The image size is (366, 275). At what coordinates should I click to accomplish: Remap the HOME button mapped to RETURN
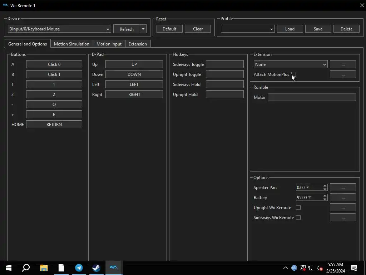coord(54,124)
